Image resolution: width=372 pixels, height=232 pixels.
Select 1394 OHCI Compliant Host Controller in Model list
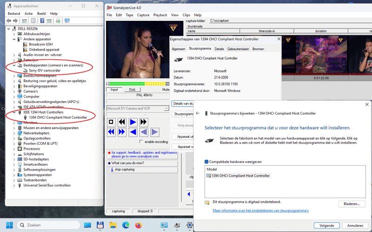point(238,176)
